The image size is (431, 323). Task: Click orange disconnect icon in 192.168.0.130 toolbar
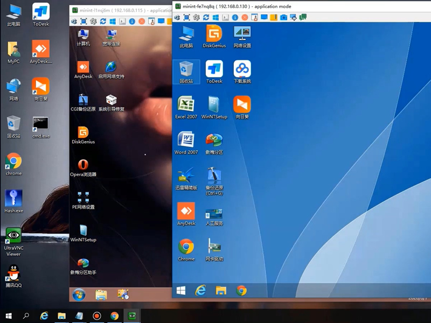(245, 17)
